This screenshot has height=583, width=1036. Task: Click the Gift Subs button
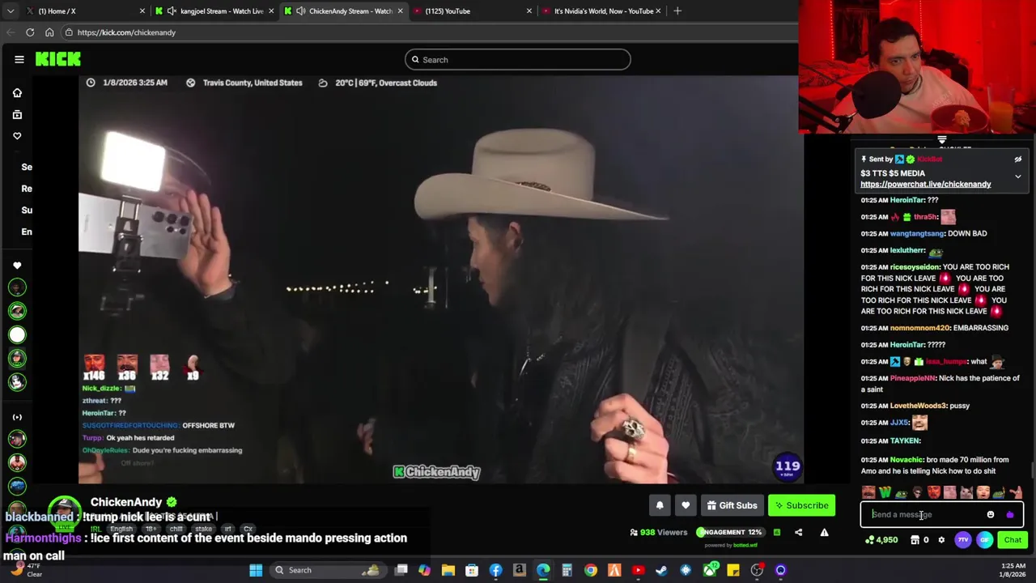[731, 505]
